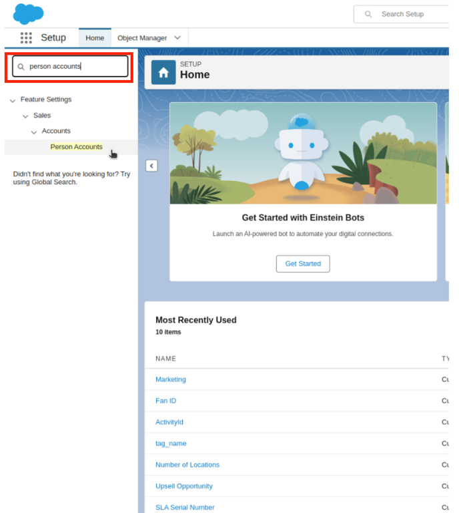459x513 pixels.
Task: Click the magnifier icon in Quick Find box
Action: coord(21,66)
